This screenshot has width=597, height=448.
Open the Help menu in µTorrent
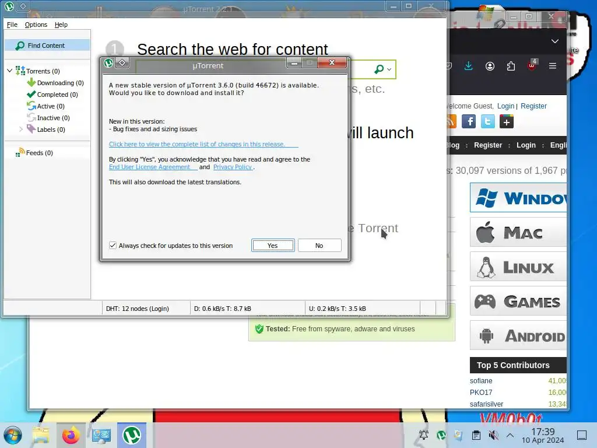tap(61, 24)
